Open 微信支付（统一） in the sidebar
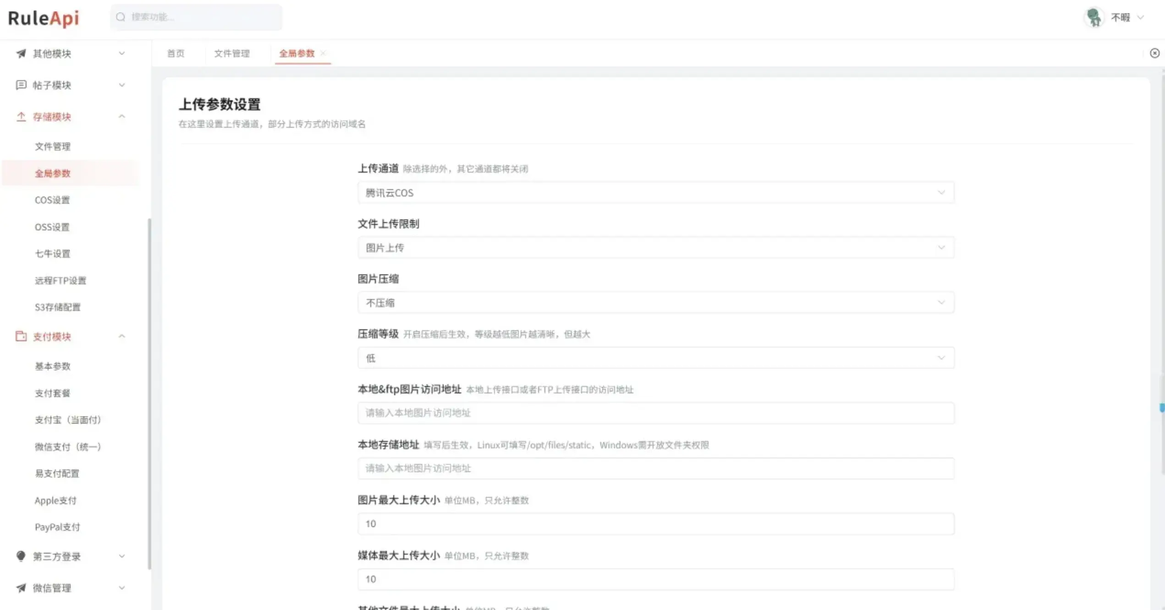 point(68,447)
